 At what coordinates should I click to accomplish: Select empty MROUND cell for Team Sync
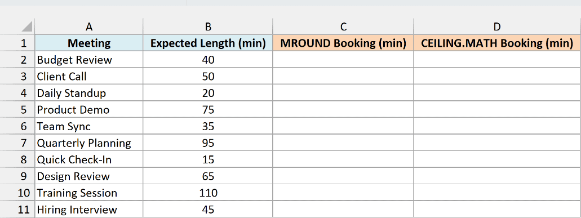[x=343, y=126]
